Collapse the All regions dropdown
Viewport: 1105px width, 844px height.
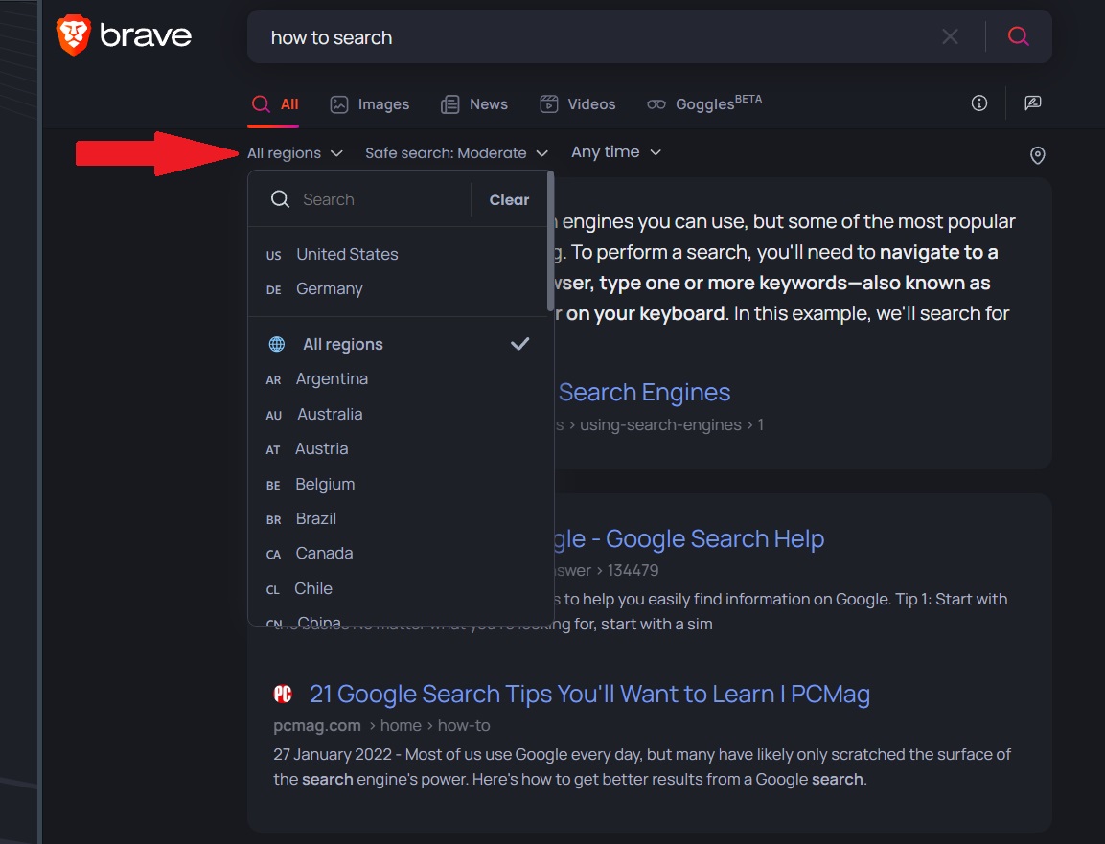[294, 151]
